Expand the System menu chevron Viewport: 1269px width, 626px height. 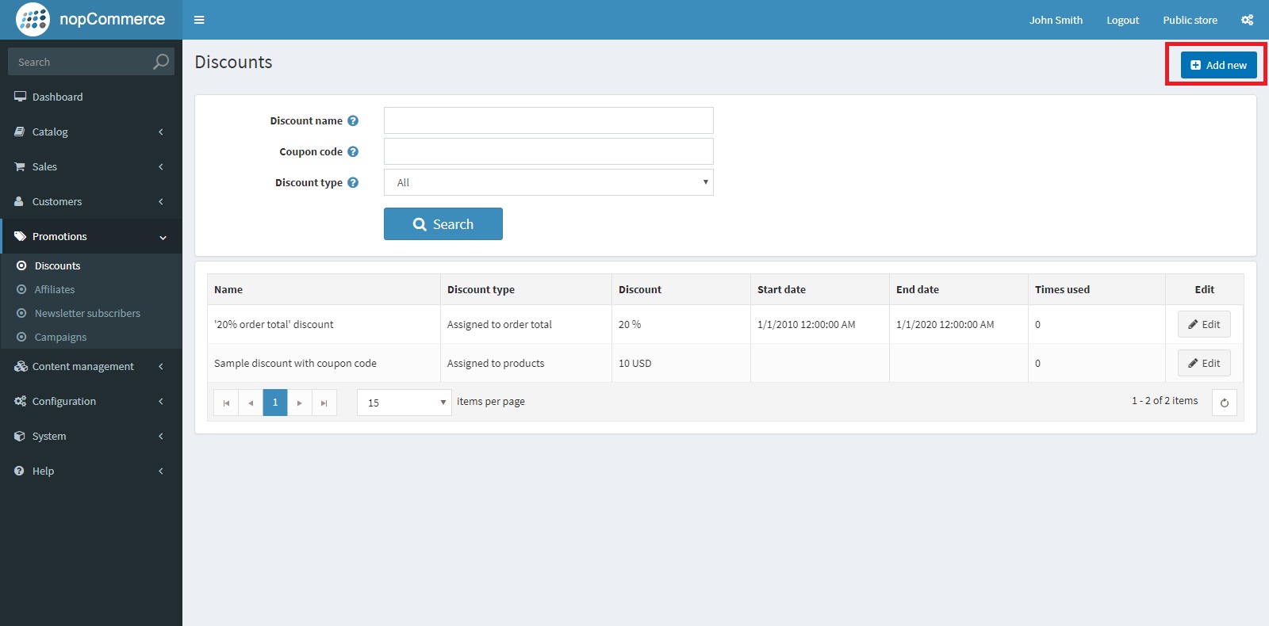[x=161, y=436]
